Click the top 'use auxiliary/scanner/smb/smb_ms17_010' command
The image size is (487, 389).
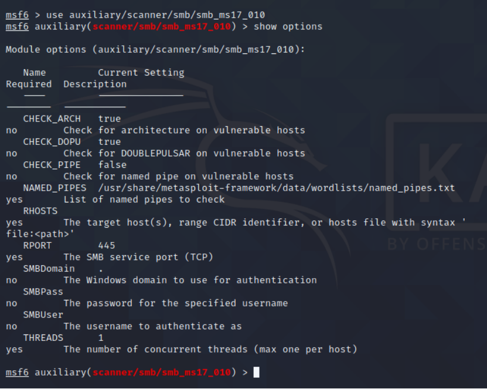pos(156,15)
